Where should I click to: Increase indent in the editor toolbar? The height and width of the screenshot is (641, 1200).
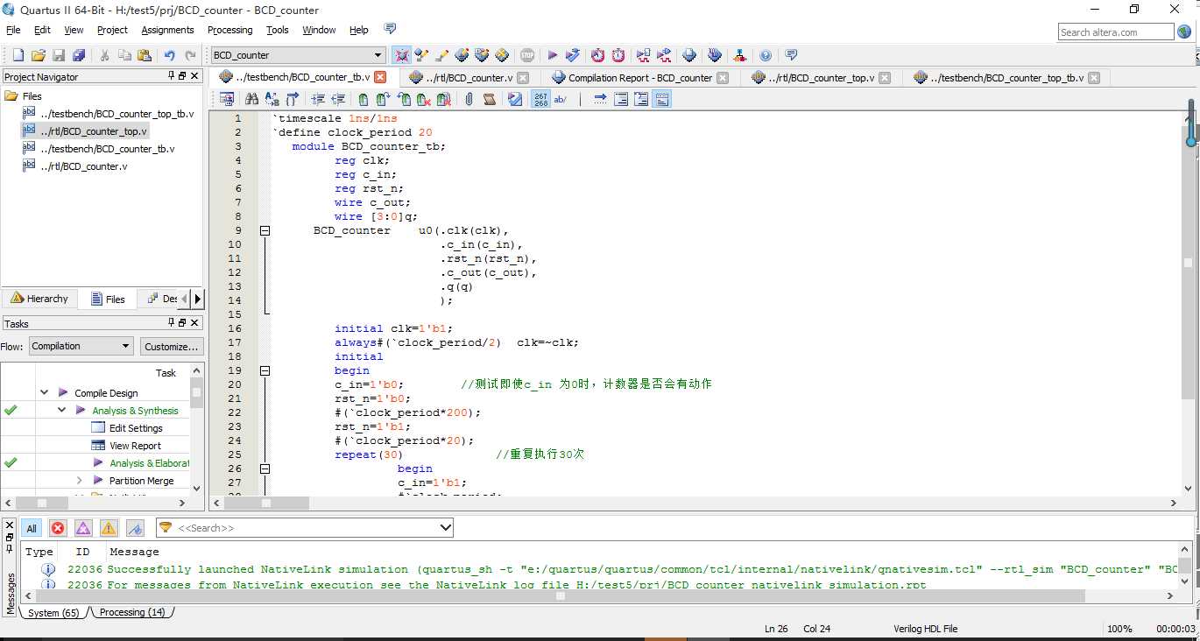[x=318, y=99]
